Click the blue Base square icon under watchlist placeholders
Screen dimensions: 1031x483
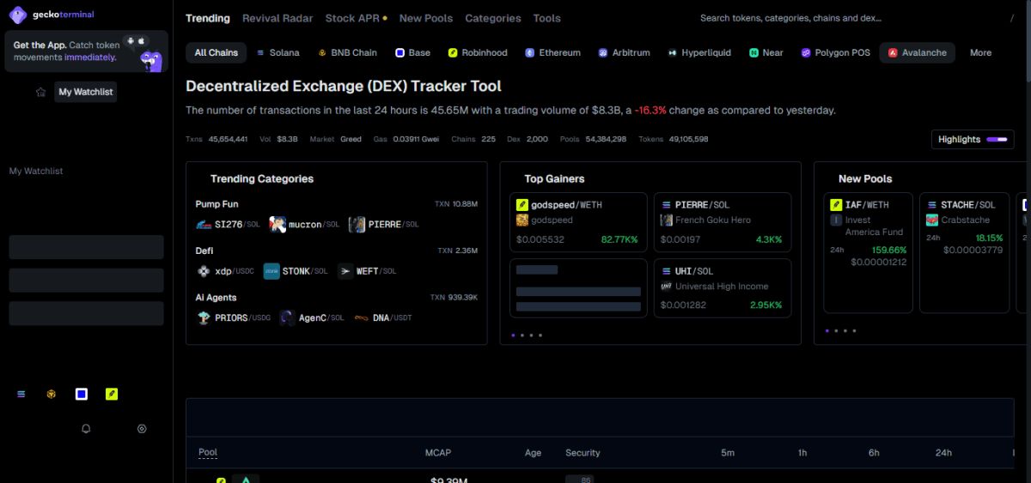(x=82, y=394)
